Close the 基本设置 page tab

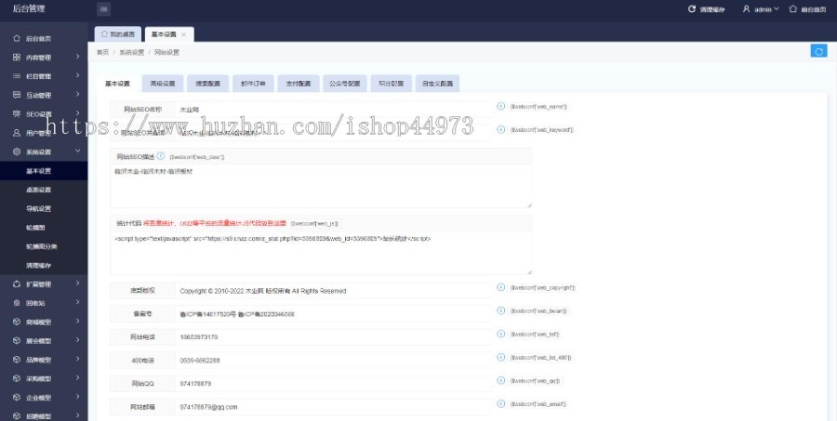point(183,34)
